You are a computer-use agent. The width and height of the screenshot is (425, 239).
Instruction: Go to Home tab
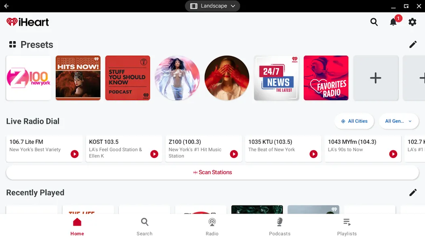point(77,227)
